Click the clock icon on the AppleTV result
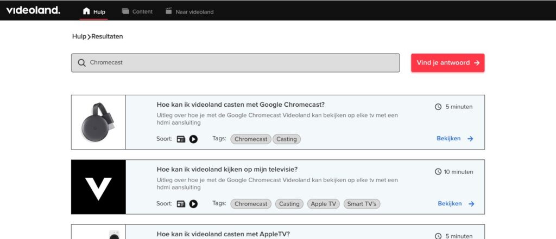Screen dimensions: 556x239 [438, 236]
